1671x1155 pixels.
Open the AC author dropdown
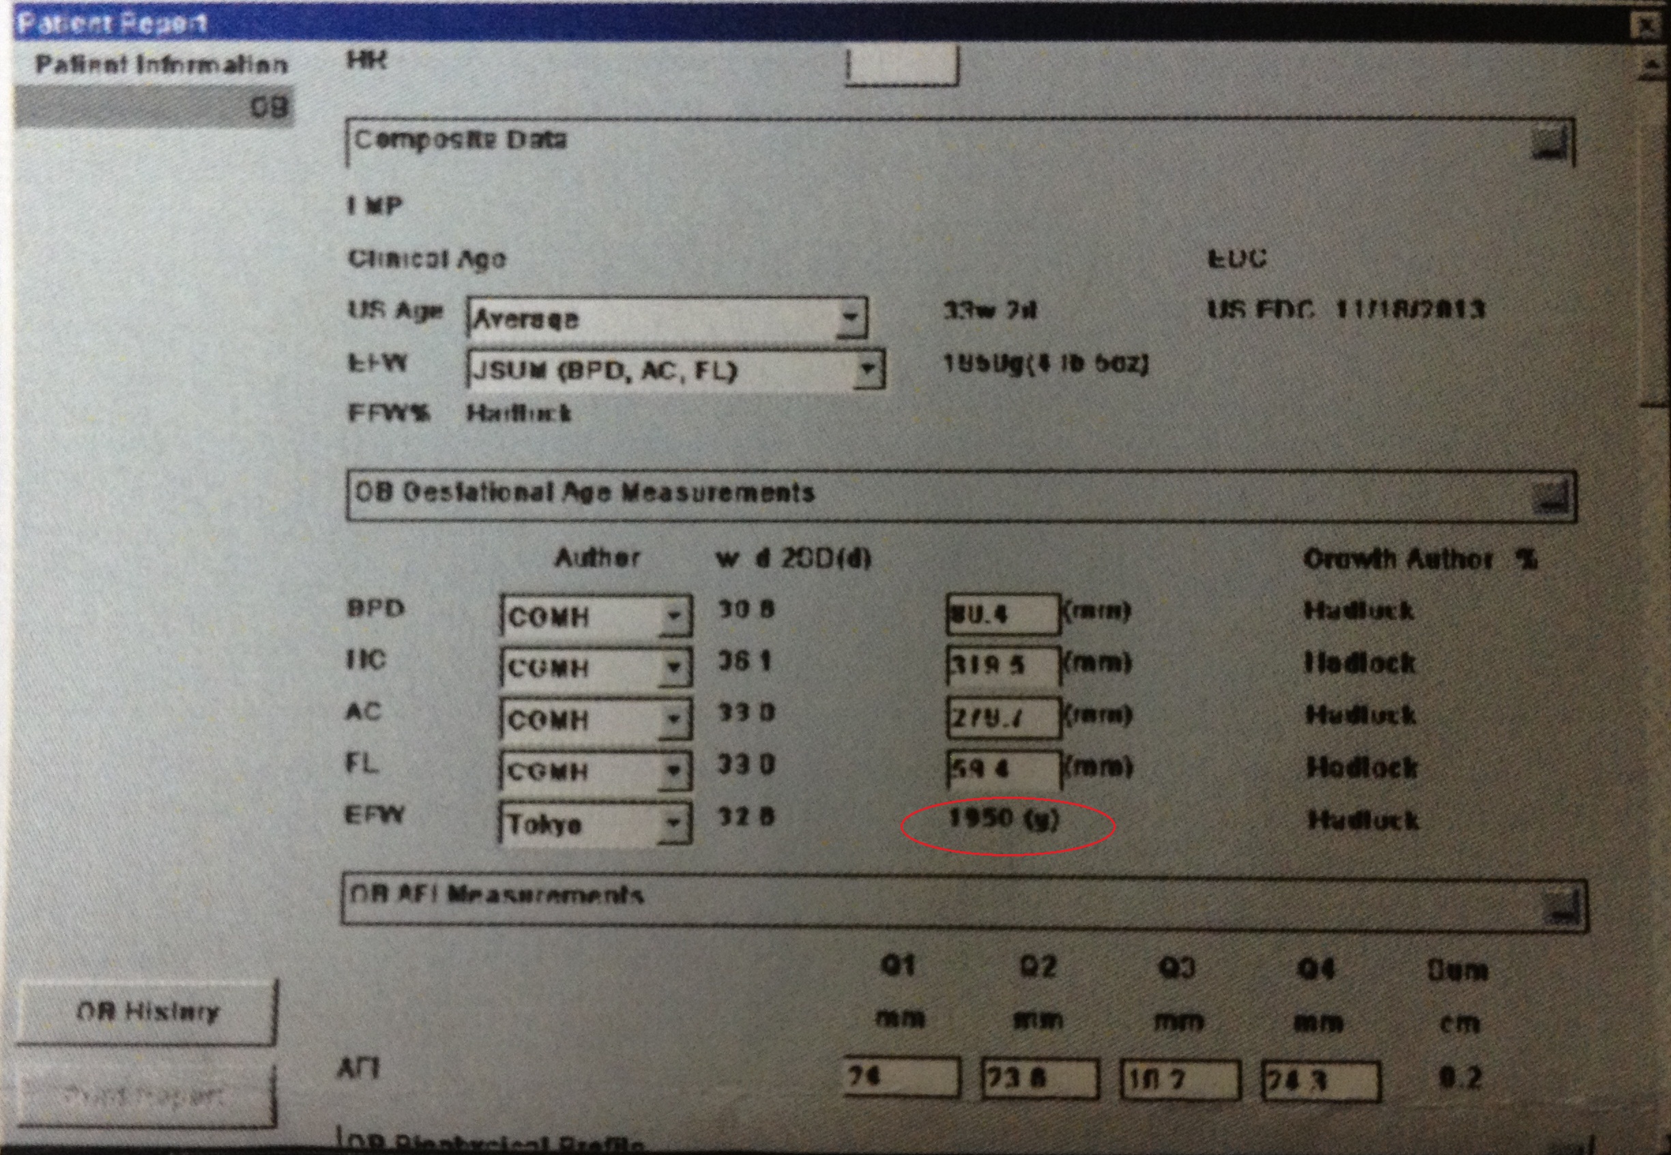tap(673, 718)
